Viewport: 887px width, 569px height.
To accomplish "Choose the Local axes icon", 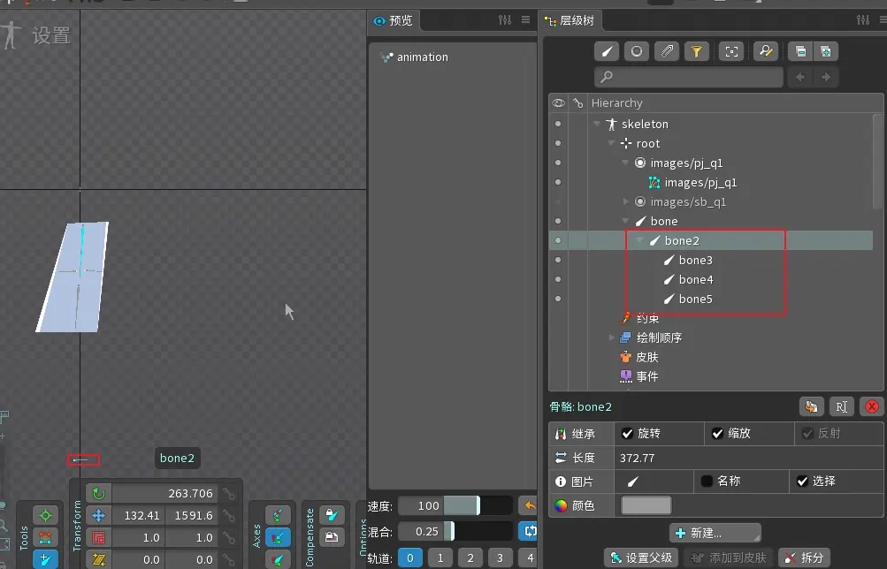I will [x=278, y=515].
